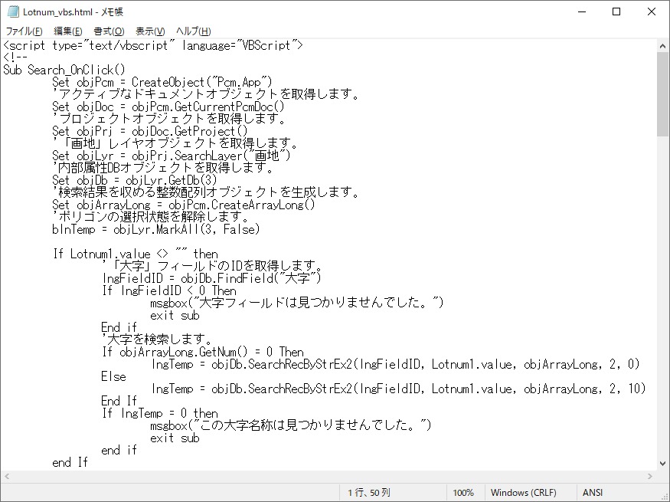Place cursor on CreateObject("Pcm.App") line
This screenshot has height=502, width=670.
click(162, 82)
